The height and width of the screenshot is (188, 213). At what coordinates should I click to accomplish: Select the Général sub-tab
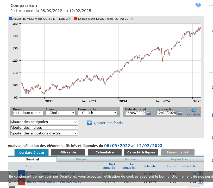(x=32, y=159)
